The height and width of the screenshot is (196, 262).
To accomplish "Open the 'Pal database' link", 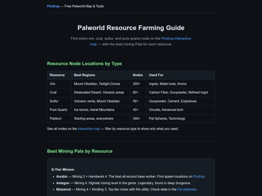I will point(187,189).
